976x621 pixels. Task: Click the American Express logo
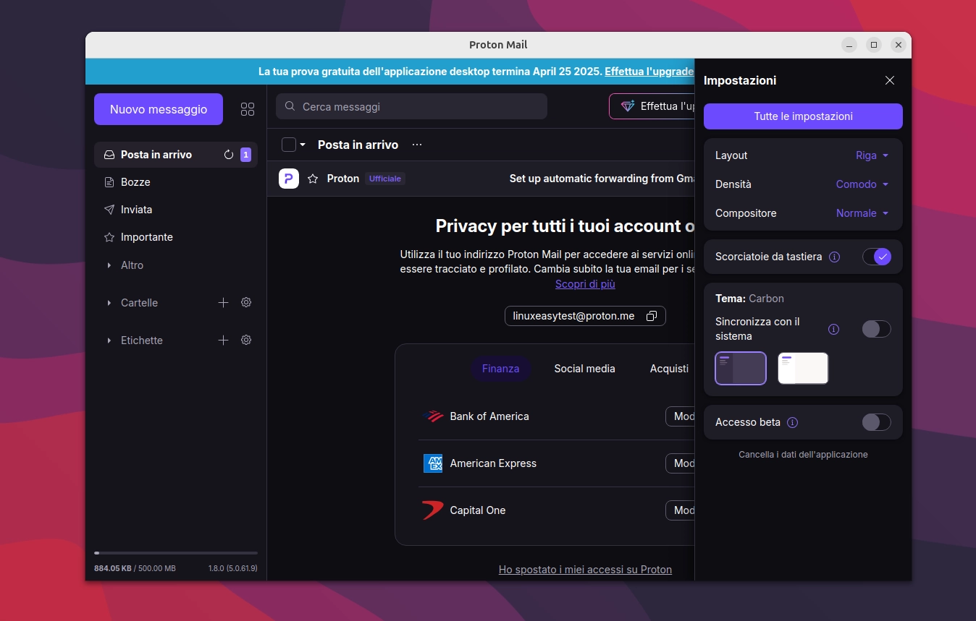(x=433, y=463)
